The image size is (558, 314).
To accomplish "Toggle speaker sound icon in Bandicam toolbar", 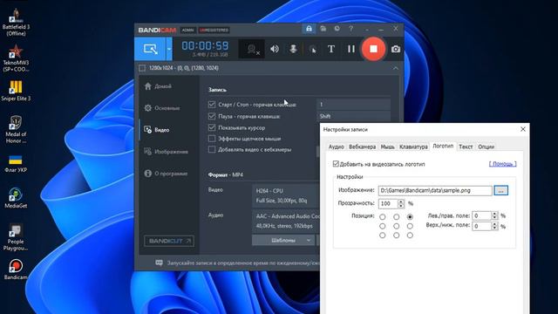I will (x=275, y=49).
